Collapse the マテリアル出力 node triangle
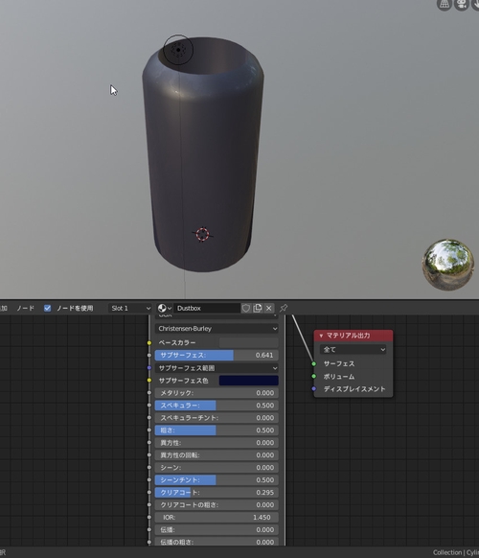The height and width of the screenshot is (558, 479). (x=321, y=336)
